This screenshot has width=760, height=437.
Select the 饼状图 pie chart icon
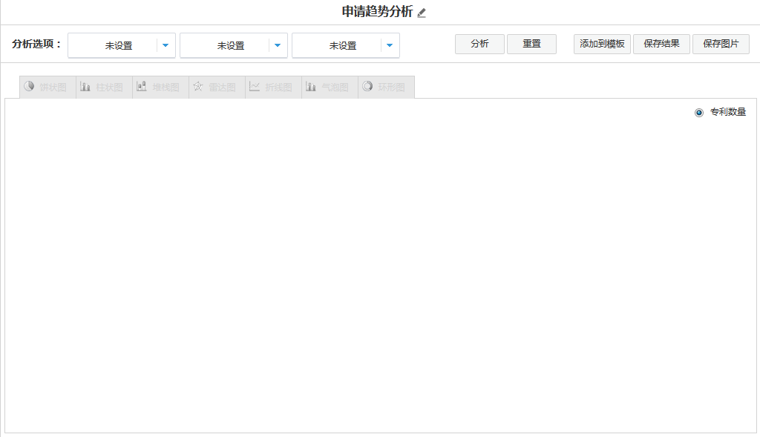[30, 87]
